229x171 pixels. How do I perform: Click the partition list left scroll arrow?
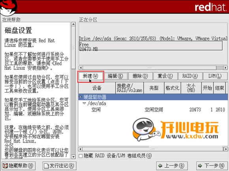tap(80, 149)
